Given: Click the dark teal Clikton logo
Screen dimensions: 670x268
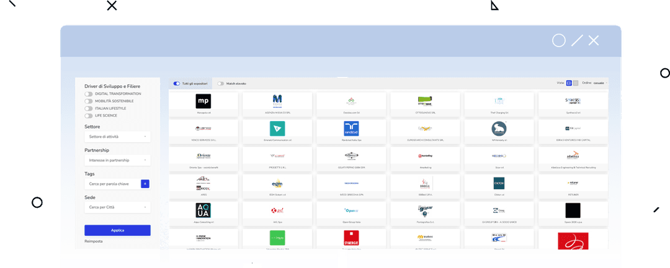Looking at the screenshot, I should [499, 184].
